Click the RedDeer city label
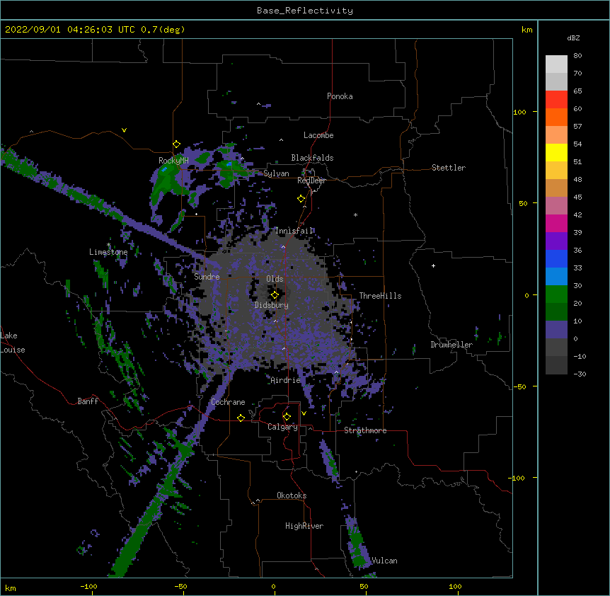 [x=311, y=180]
